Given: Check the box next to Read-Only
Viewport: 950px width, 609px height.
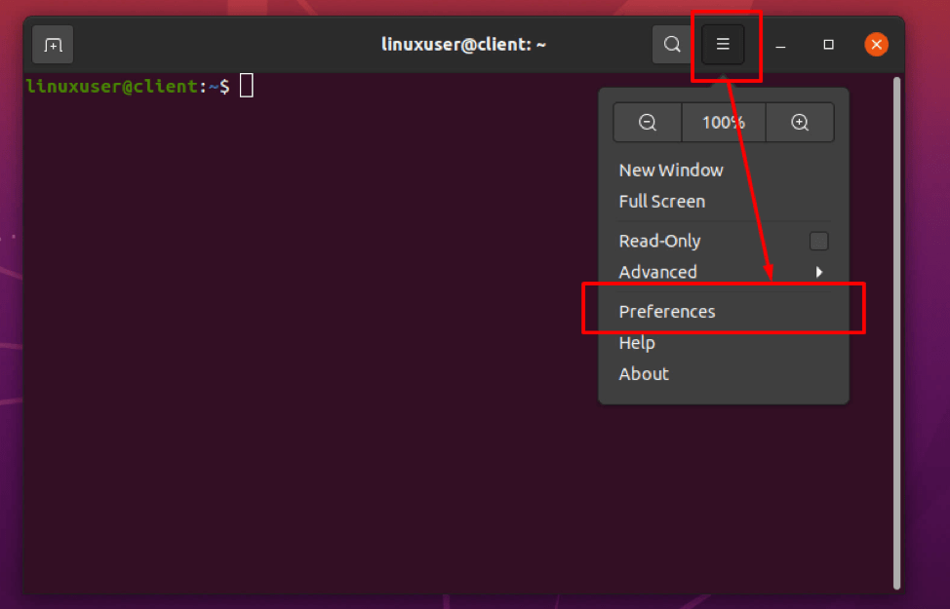Looking at the screenshot, I should (x=818, y=241).
